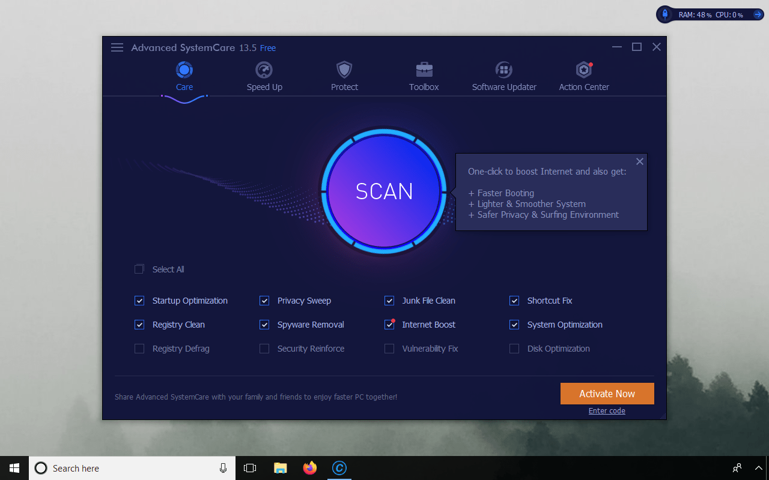Open the hamburger main menu
Screen dimensions: 769x480
pos(117,47)
